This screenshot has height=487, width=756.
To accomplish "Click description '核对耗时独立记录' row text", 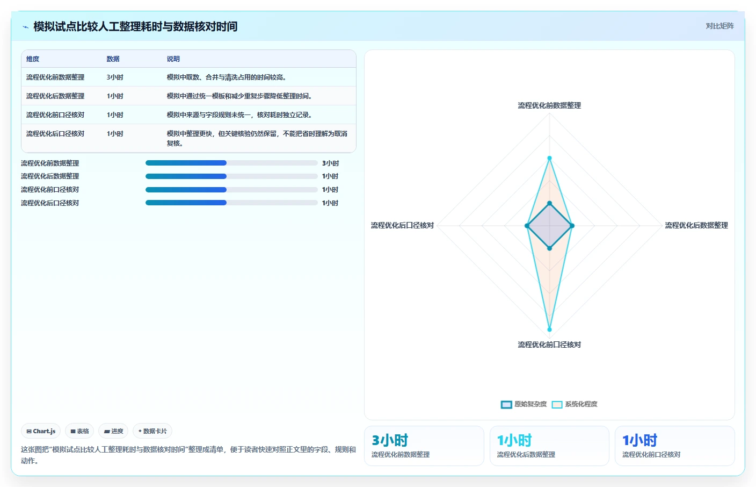I will [239, 115].
